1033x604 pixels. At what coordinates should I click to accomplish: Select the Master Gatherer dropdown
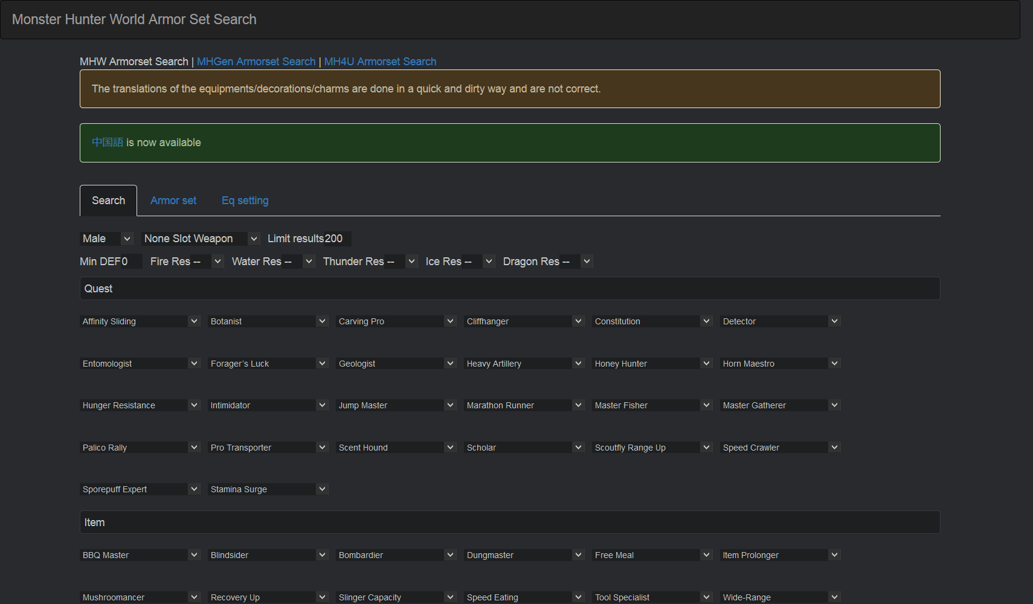(x=780, y=405)
